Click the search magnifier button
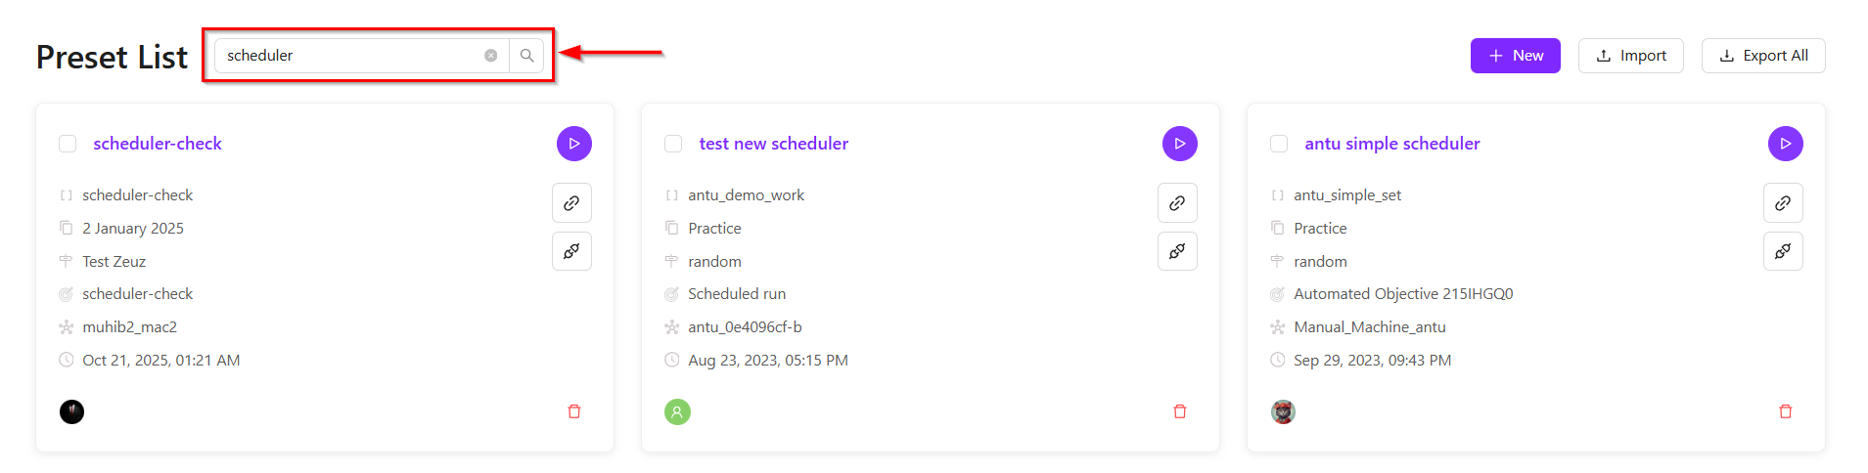Image resolution: width=1868 pixels, height=473 pixels. pos(526,56)
